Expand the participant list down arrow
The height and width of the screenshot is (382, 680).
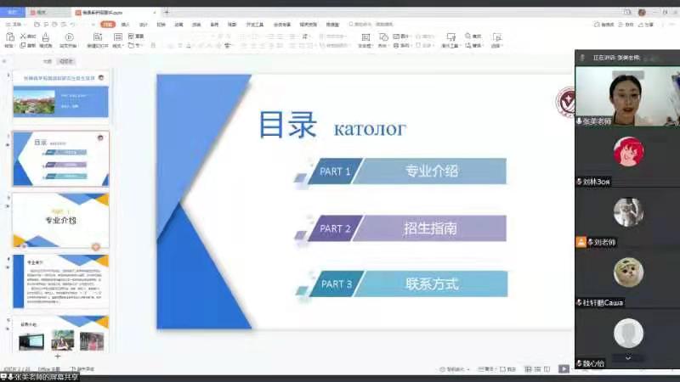[x=628, y=358]
